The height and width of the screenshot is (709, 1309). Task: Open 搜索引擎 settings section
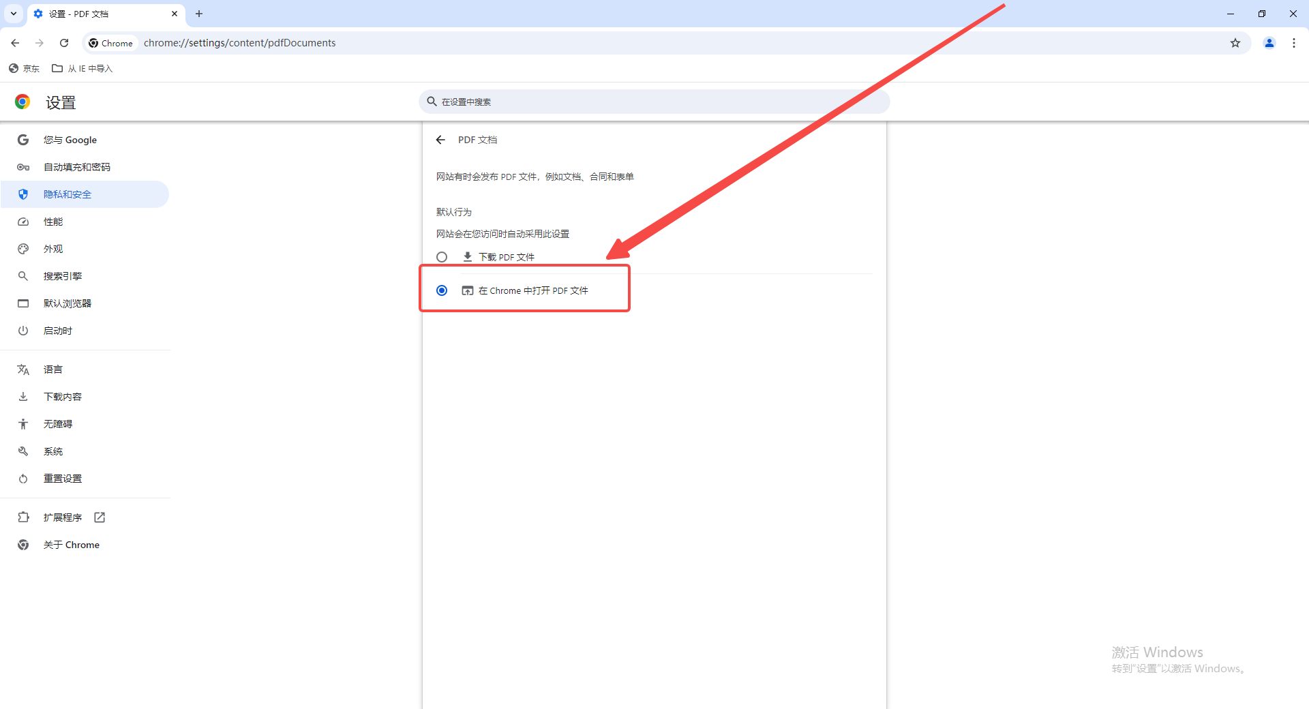[x=85, y=276]
